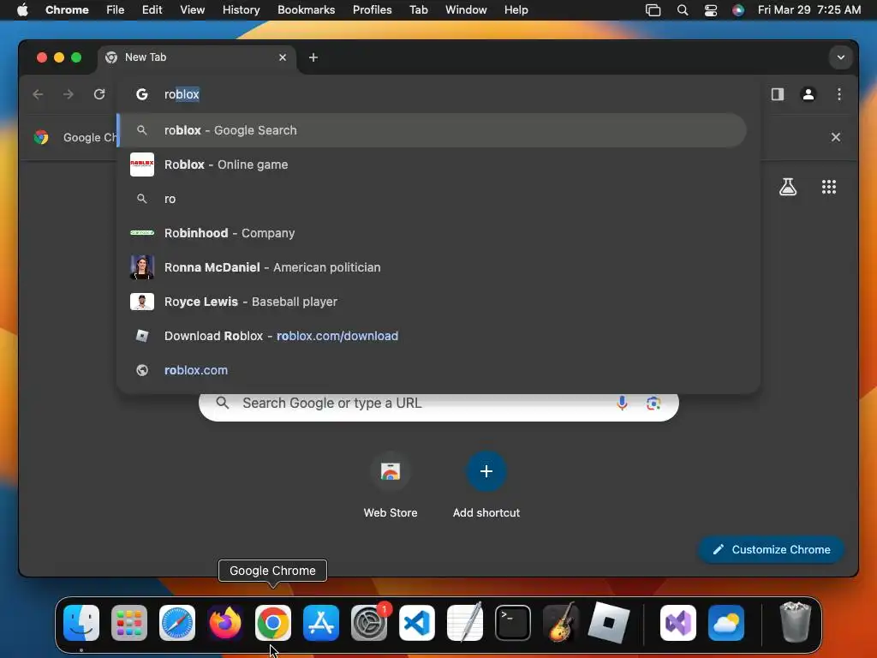Choose the 'Roblox - Online game' suggestion
877x658 pixels.
coord(432,164)
